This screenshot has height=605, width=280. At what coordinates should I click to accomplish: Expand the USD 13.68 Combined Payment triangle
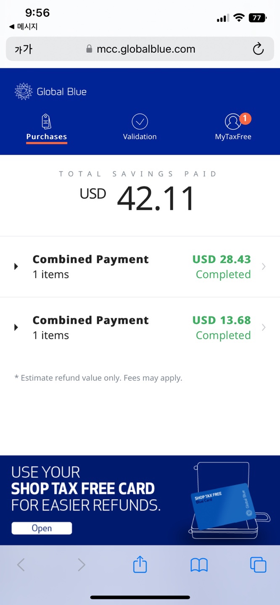[x=16, y=327]
